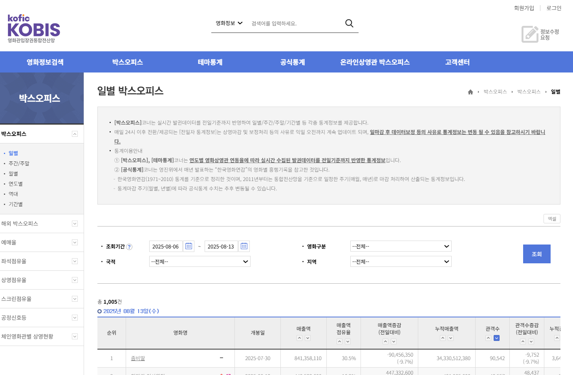Screen dimensions: 573x375
Task: Click the 정보수정 요청 pencil icon
Action: tap(529, 34)
